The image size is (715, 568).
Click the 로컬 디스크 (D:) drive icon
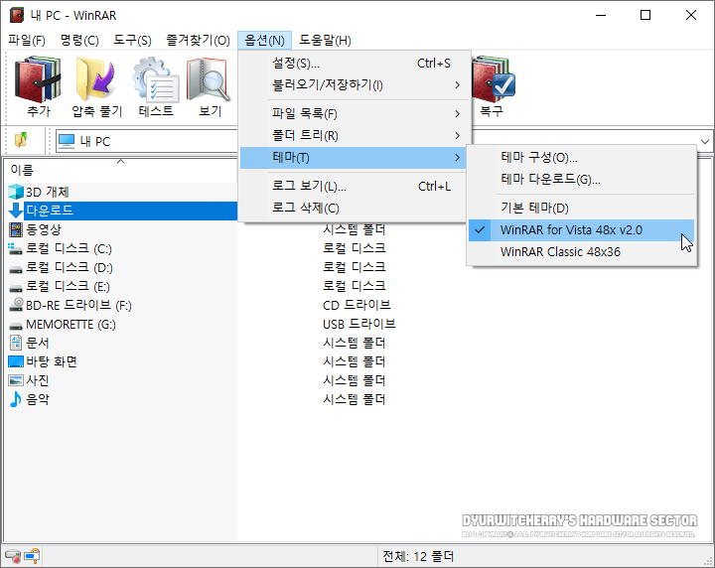pos(16,269)
